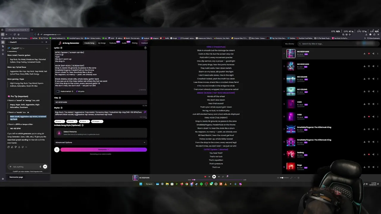
Task: Switch to the Create Song tab
Action: tap(89, 43)
